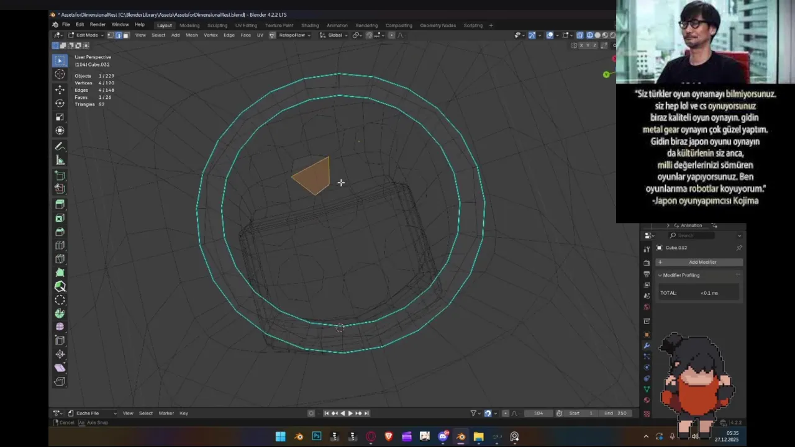Image resolution: width=795 pixels, height=447 pixels.
Task: Enable face select mode
Action: tap(126, 35)
